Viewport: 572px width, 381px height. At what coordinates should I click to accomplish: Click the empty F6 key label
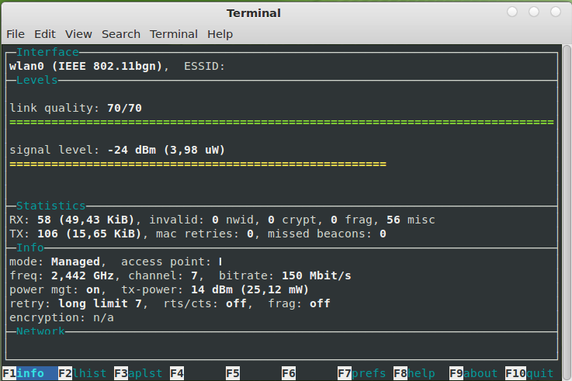(289, 373)
